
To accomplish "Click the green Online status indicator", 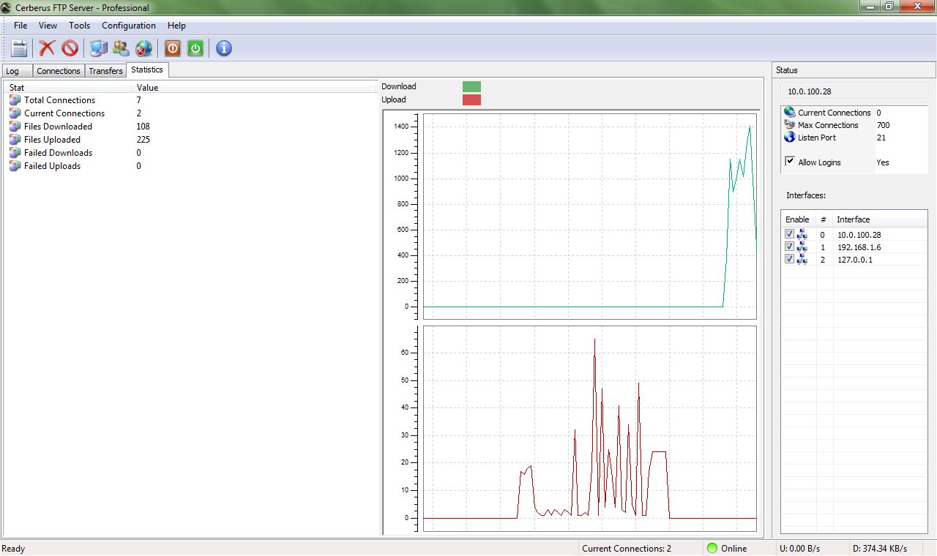I will [x=712, y=548].
